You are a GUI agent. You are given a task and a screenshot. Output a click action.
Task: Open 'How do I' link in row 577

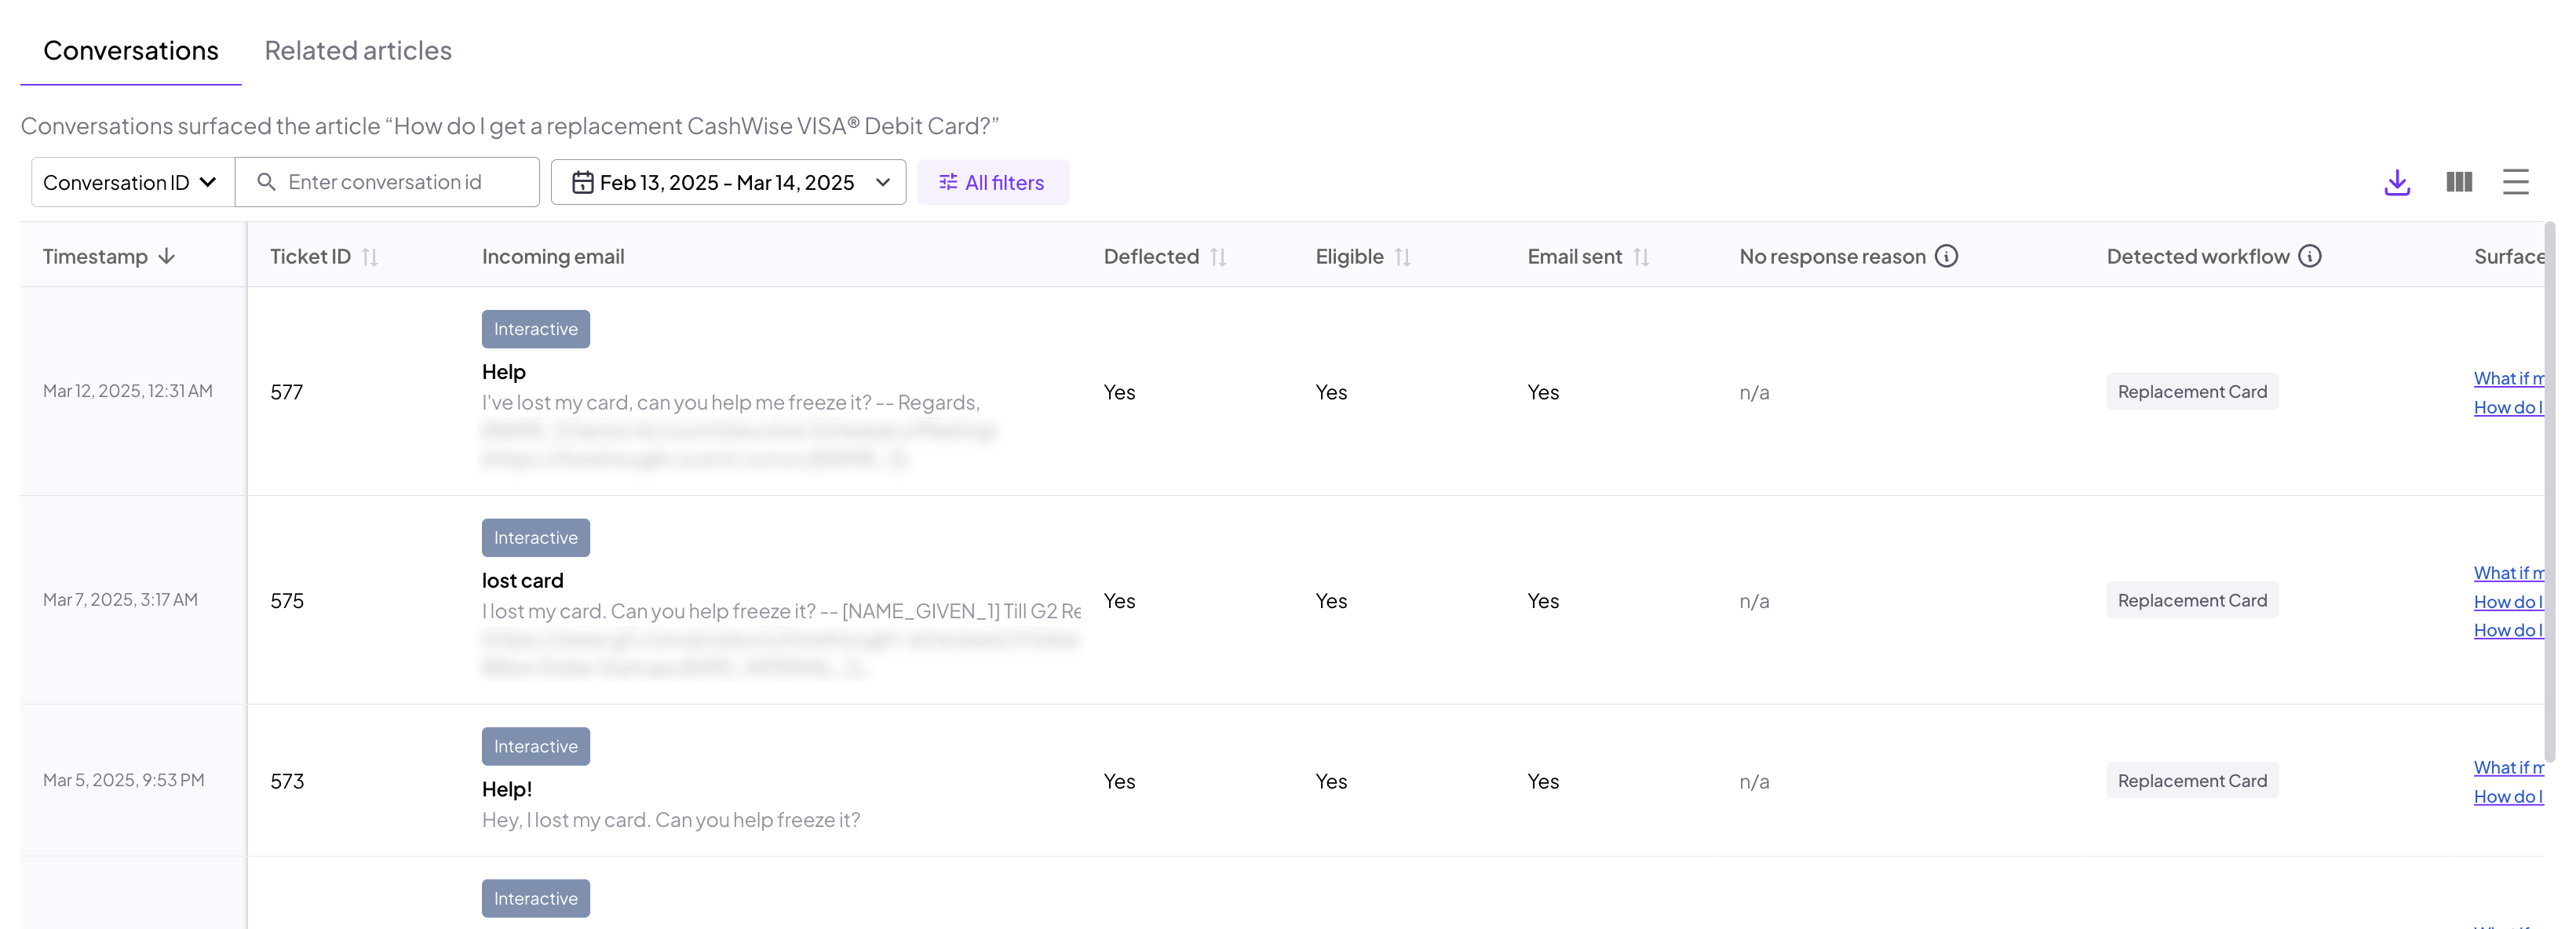coord(2508,407)
